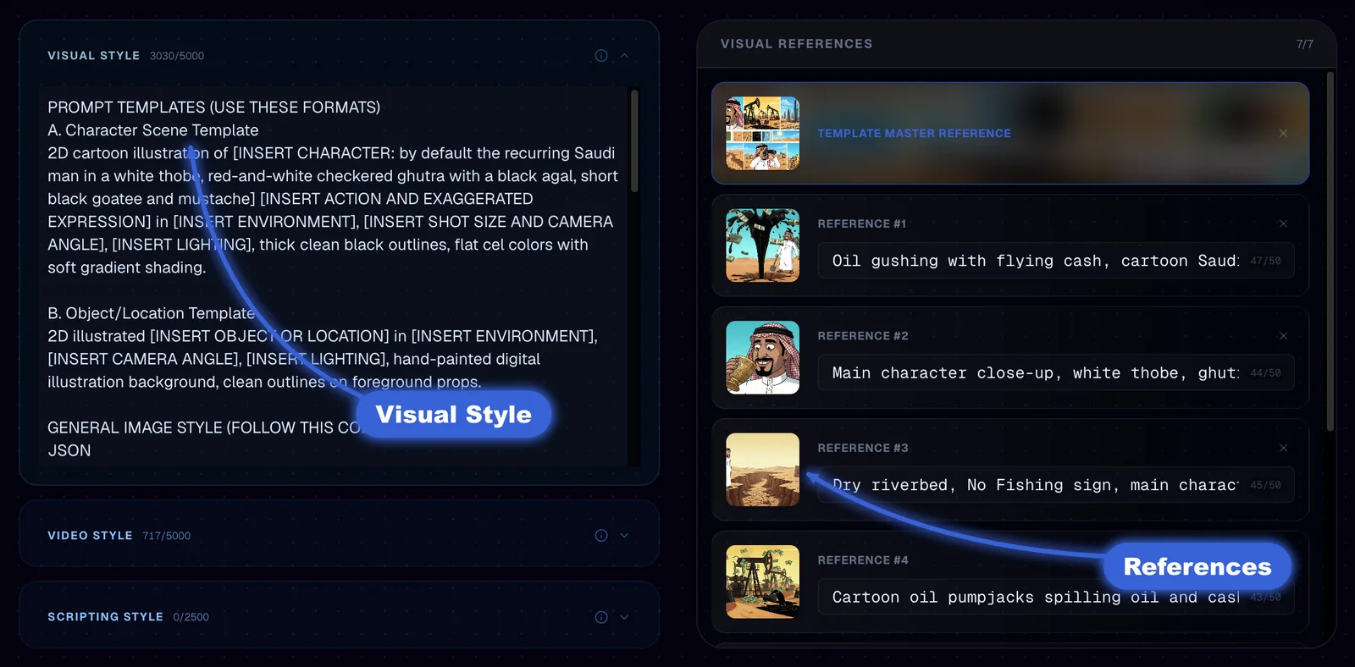Open the Reference #4 pumpjacks thumbnail

coord(763,582)
